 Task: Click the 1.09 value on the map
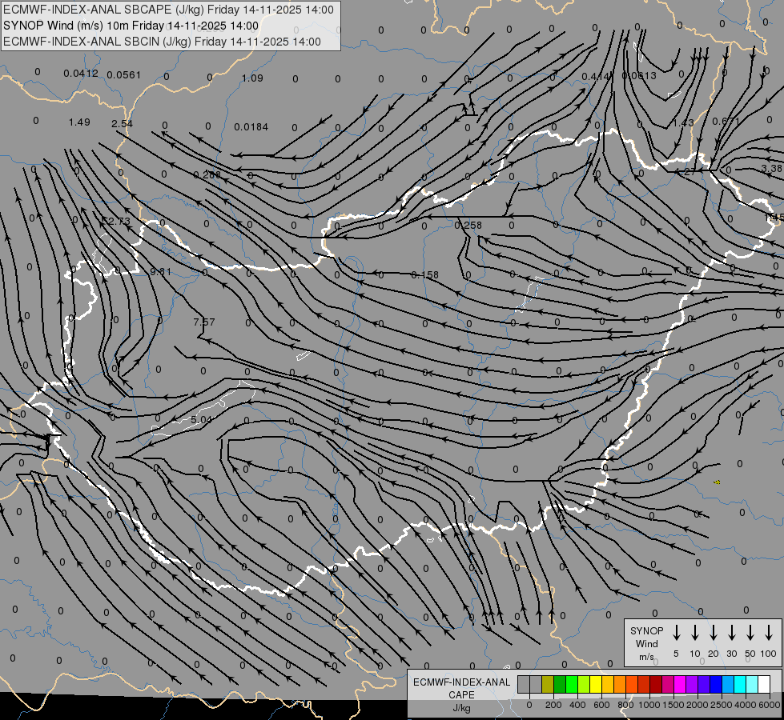[252, 78]
